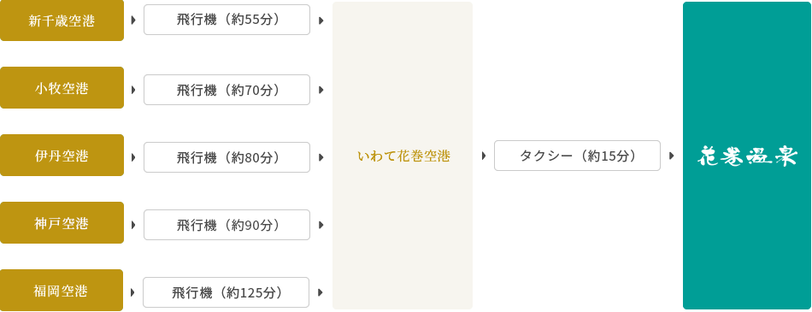Select the 小牧空港 departure box

(62, 87)
